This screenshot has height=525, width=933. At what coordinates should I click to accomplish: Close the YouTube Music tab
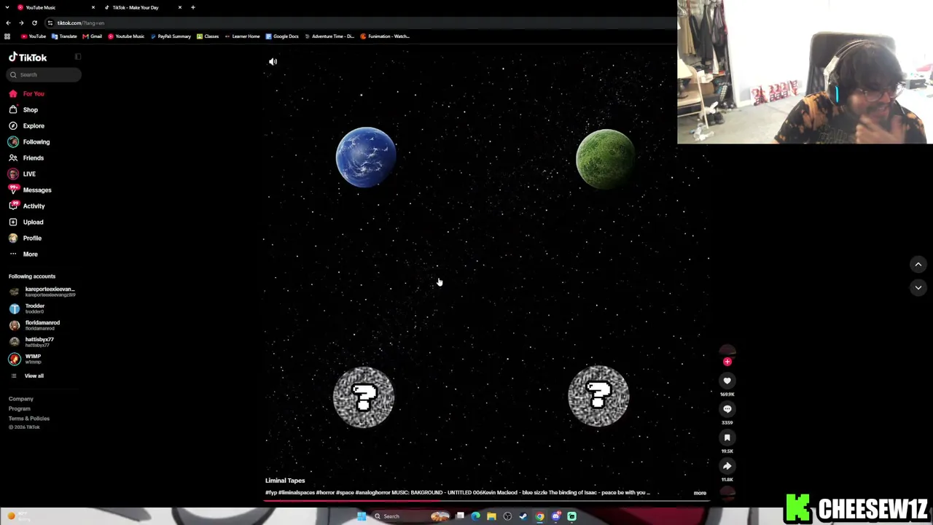coord(93,7)
